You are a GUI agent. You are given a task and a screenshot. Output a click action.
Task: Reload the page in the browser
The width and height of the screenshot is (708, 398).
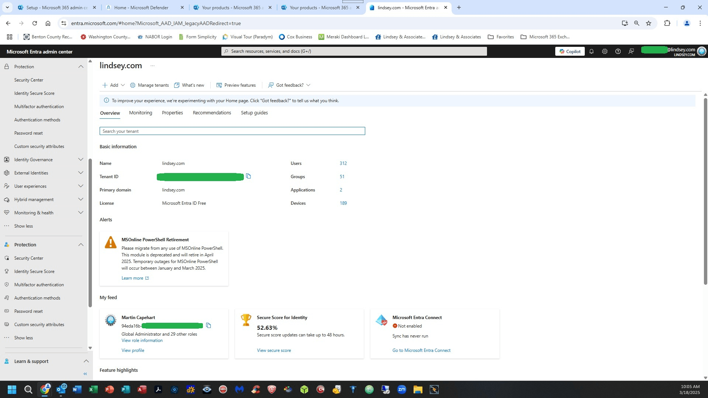[35, 23]
